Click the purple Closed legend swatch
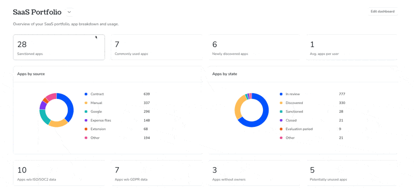The height and width of the screenshot is (188, 414). [281, 120]
